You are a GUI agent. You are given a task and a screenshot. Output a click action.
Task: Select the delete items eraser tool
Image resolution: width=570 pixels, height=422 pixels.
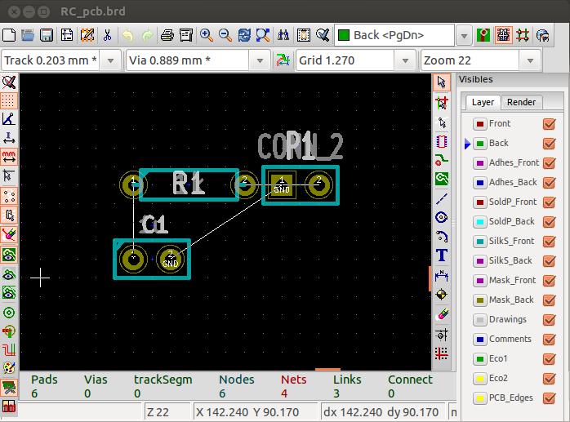click(442, 314)
